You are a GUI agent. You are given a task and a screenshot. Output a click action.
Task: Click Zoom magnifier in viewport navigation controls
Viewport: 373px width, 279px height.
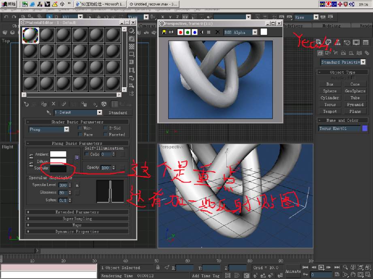click(345, 267)
